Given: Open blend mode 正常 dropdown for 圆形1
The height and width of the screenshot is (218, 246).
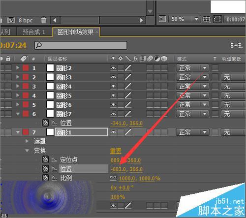Looking at the screenshot, I should (x=192, y=132).
